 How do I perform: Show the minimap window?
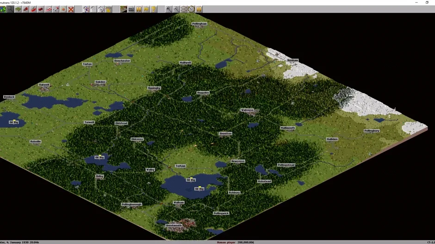pyautogui.click(x=124, y=9)
